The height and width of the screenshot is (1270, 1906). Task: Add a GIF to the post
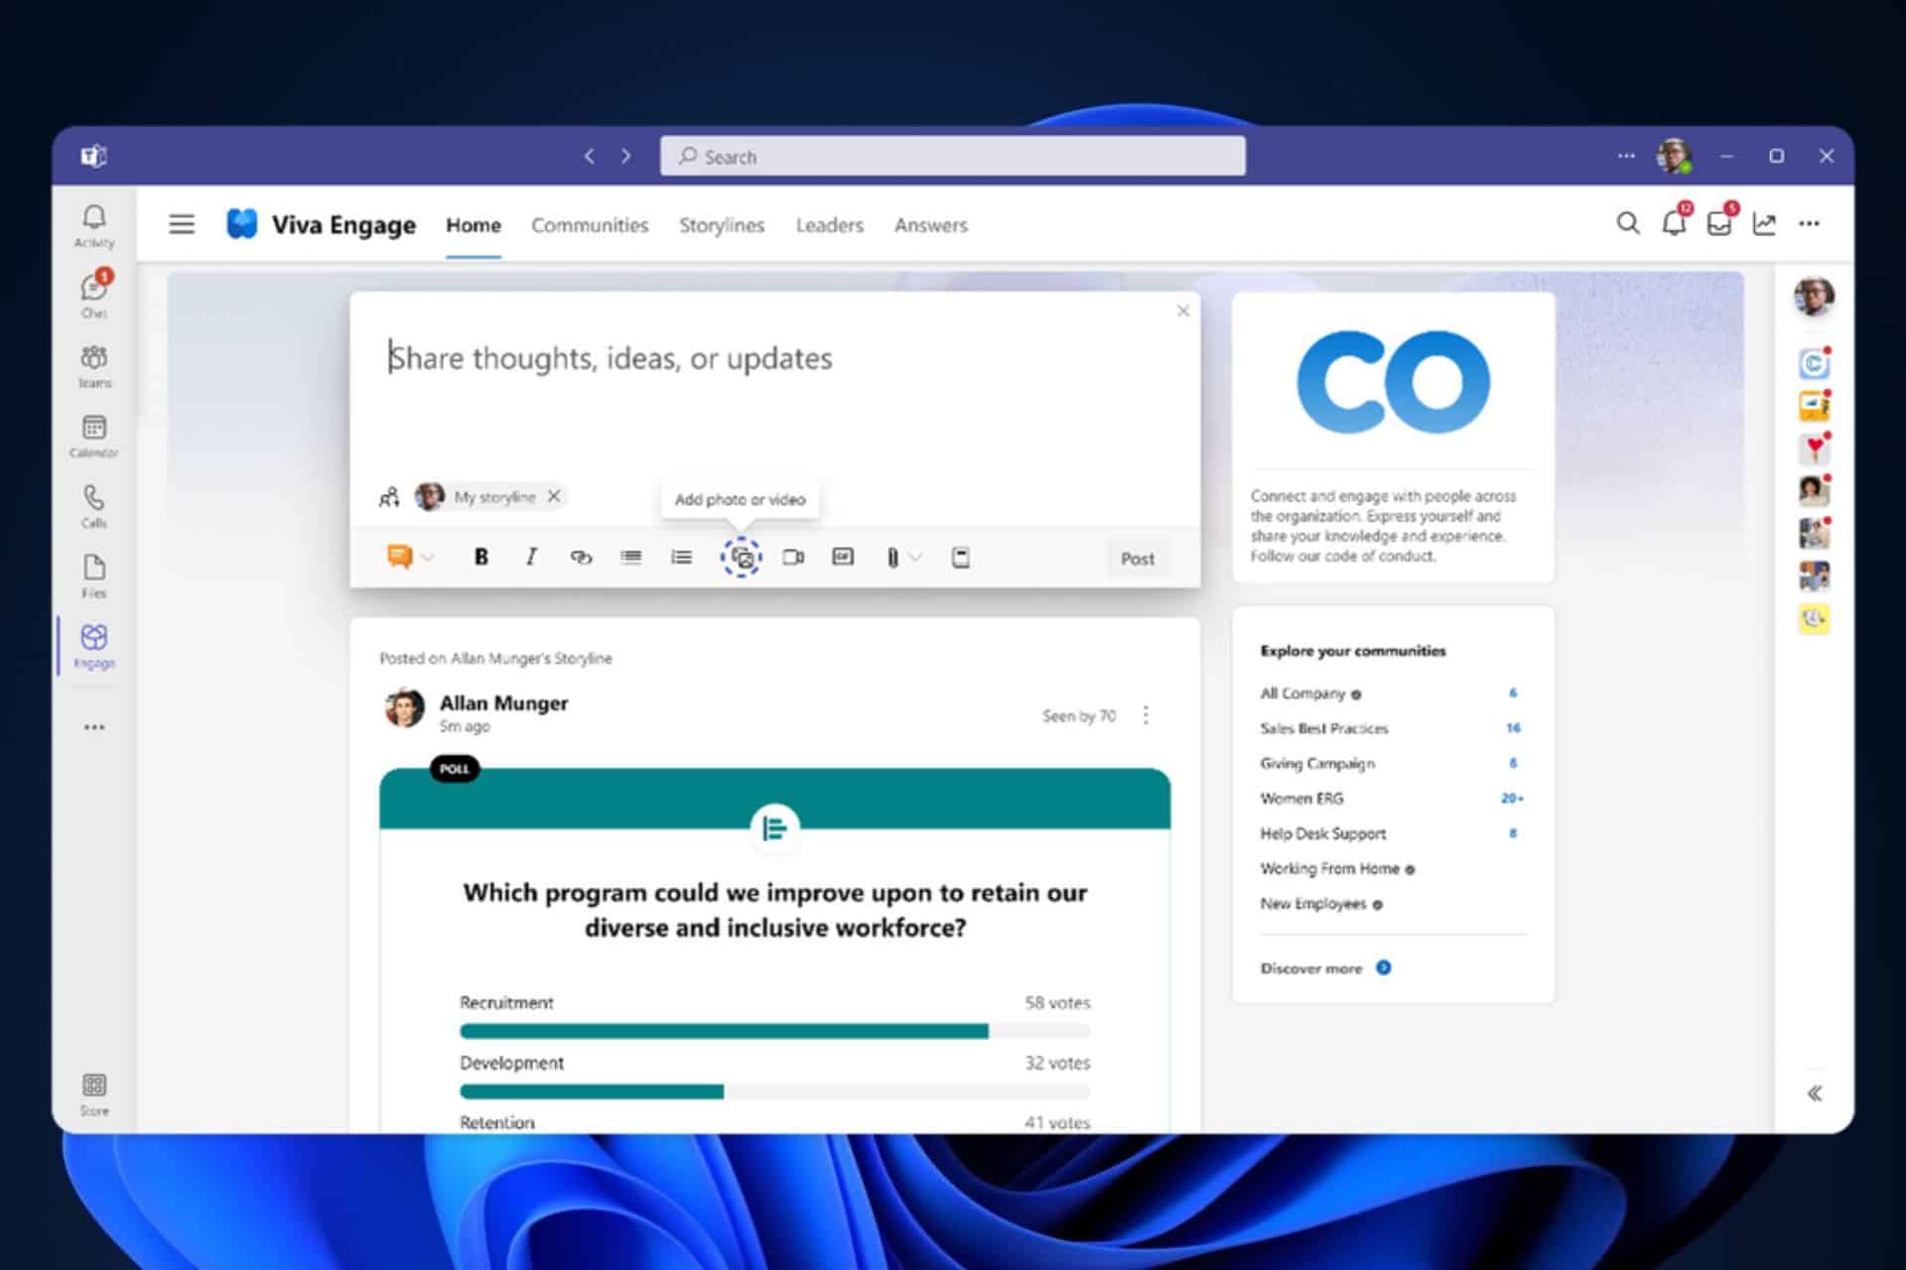pyautogui.click(x=843, y=557)
